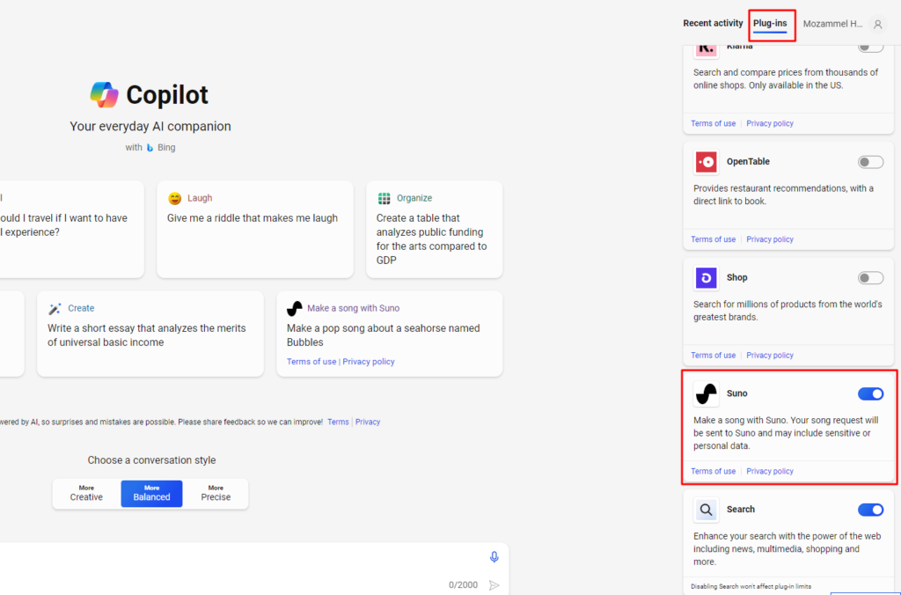The width and height of the screenshot is (901, 595).
Task: Open the Mozammel H... account menu
Action: (x=832, y=24)
